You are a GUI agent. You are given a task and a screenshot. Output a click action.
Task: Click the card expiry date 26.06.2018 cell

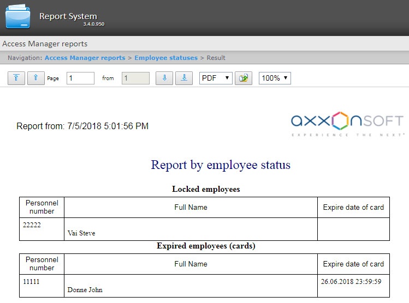pyautogui.click(x=352, y=281)
